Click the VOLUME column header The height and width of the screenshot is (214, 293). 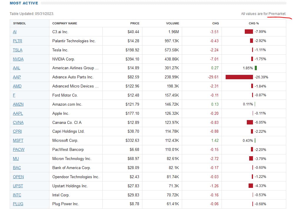point(172,23)
